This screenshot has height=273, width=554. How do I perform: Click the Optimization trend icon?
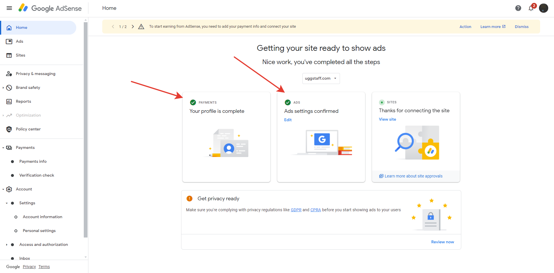(x=9, y=115)
